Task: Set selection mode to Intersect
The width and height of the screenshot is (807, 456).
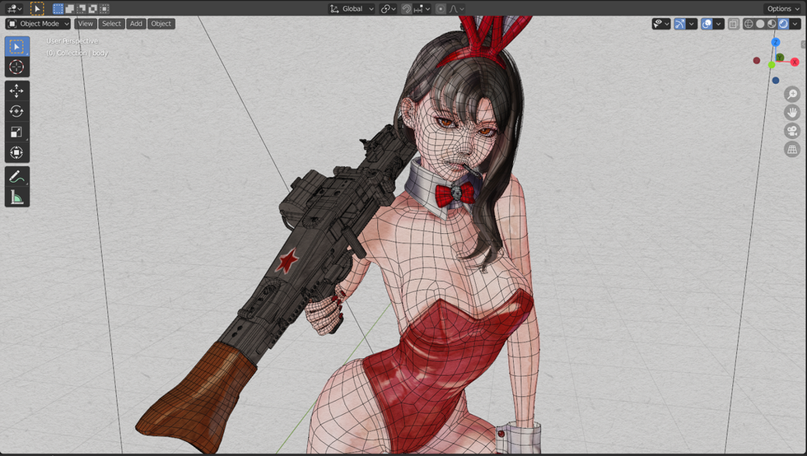Action: coord(105,9)
